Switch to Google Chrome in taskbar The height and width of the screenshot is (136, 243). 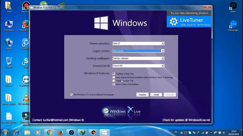pos(49,133)
